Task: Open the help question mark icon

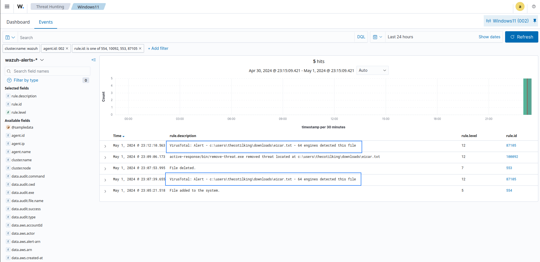Action: click(534, 6)
